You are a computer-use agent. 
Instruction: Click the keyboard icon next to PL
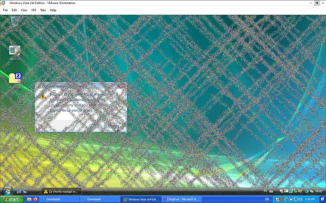[x=271, y=191]
